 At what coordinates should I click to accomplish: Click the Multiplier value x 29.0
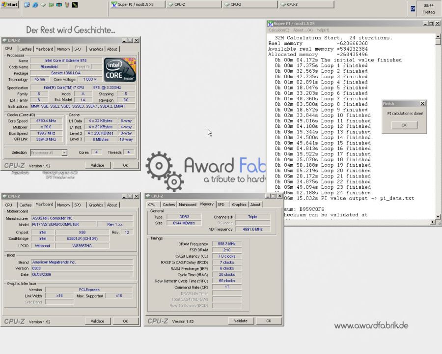[x=46, y=127]
